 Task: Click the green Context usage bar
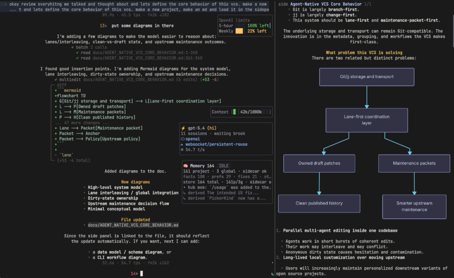[235, 112]
